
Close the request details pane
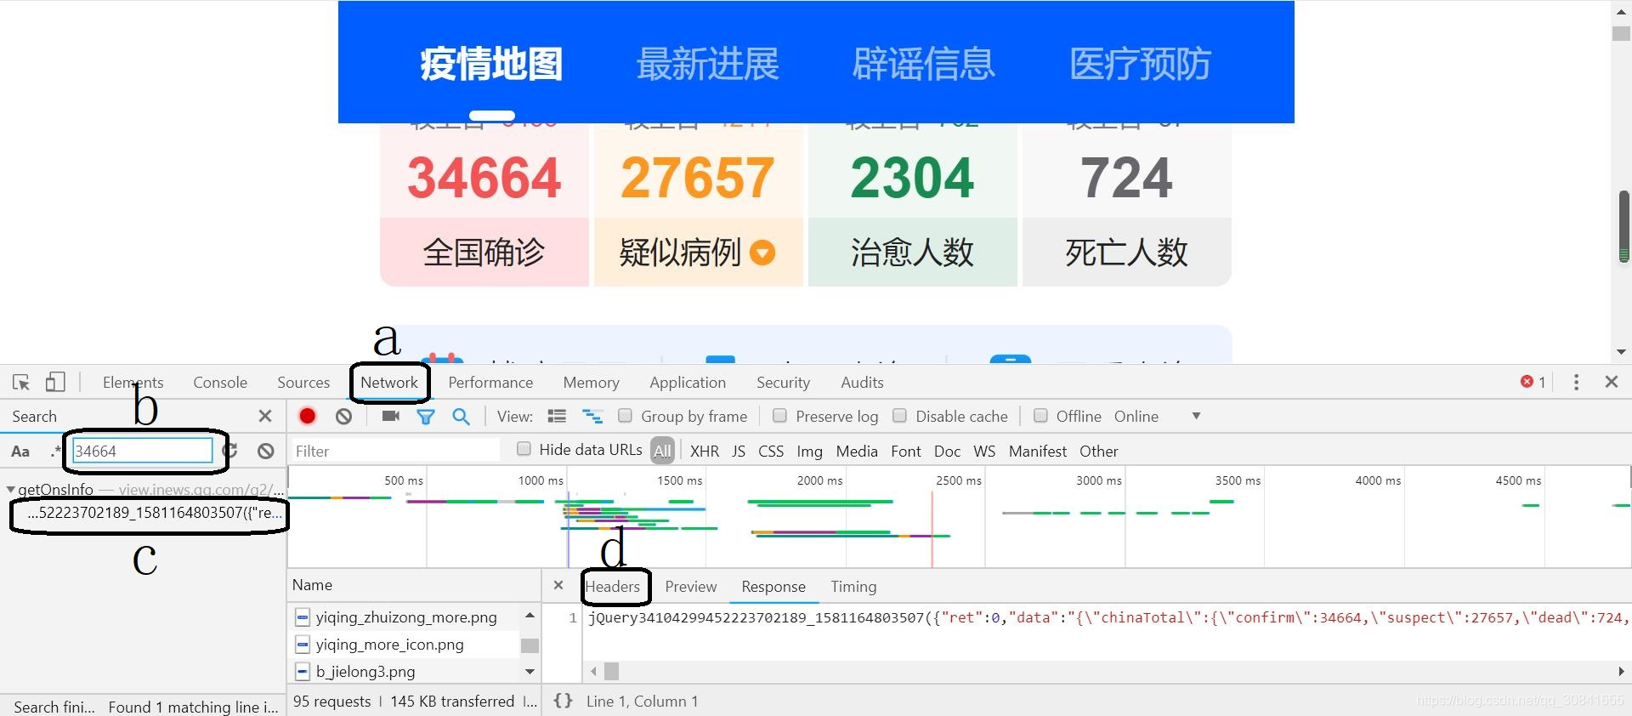tap(558, 585)
